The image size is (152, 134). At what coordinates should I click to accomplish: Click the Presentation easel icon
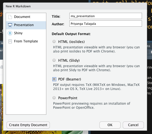[10, 25]
